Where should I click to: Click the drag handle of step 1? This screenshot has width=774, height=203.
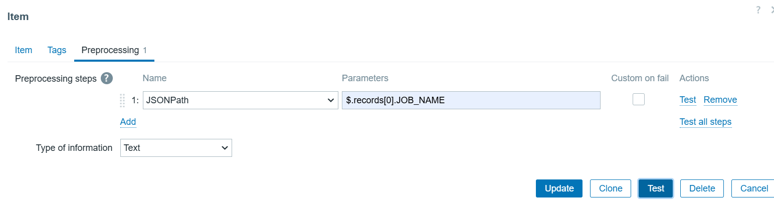coord(122,100)
